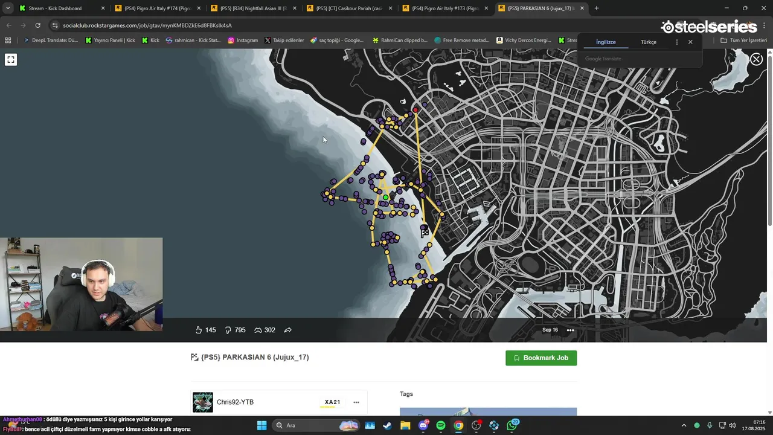Viewport: 773px width, 435px height.
Task: Click the site information icon in address bar
Action: [55, 25]
